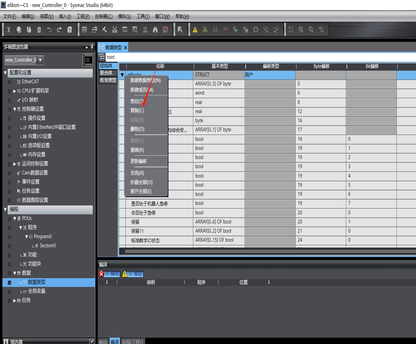Open the 控制器(C) menu

pos(103,17)
